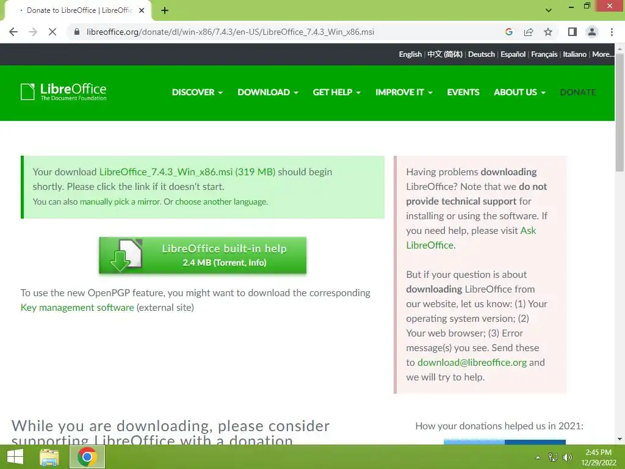Click the download arrow document icon
This screenshot has height=469, width=625.
tap(126, 255)
